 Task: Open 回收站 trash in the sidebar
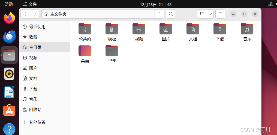[44, 110]
